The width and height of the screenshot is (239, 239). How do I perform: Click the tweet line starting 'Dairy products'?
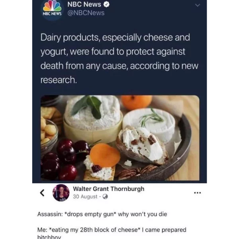115,37
